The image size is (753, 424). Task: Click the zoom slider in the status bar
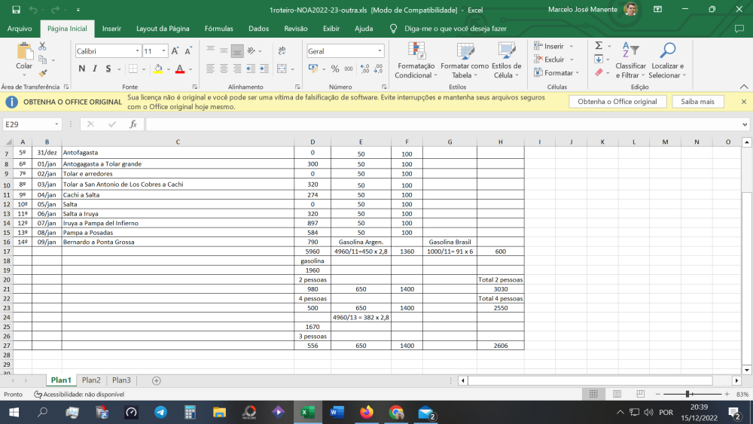click(687, 394)
